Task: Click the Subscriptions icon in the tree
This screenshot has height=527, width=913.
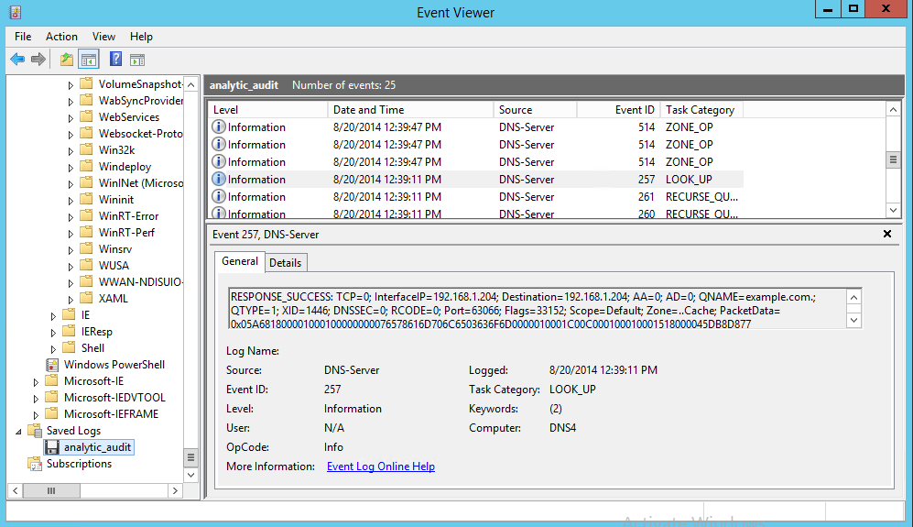Action: point(35,464)
